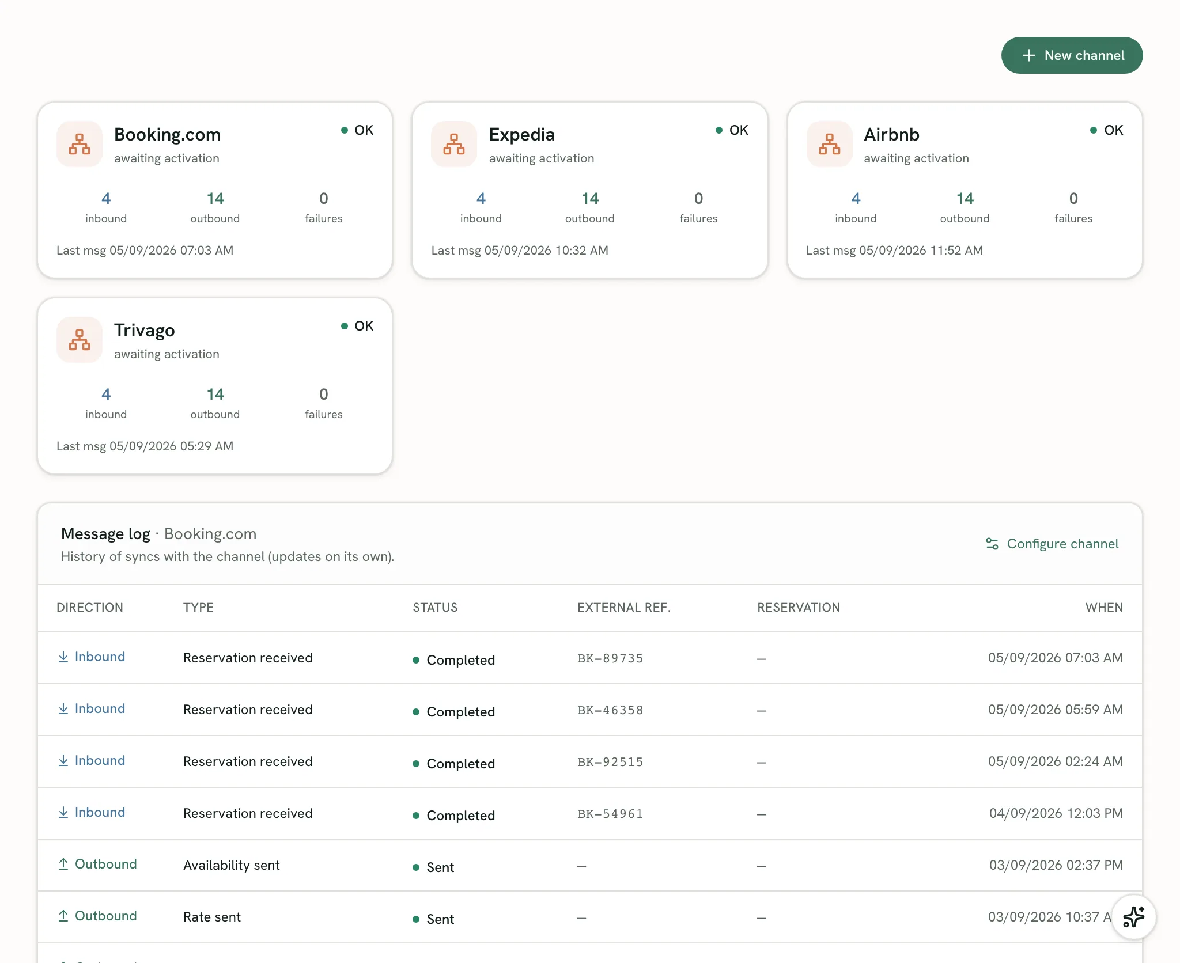
Task: Click Expedia last msg 10:32 AM timestamp
Action: (520, 251)
